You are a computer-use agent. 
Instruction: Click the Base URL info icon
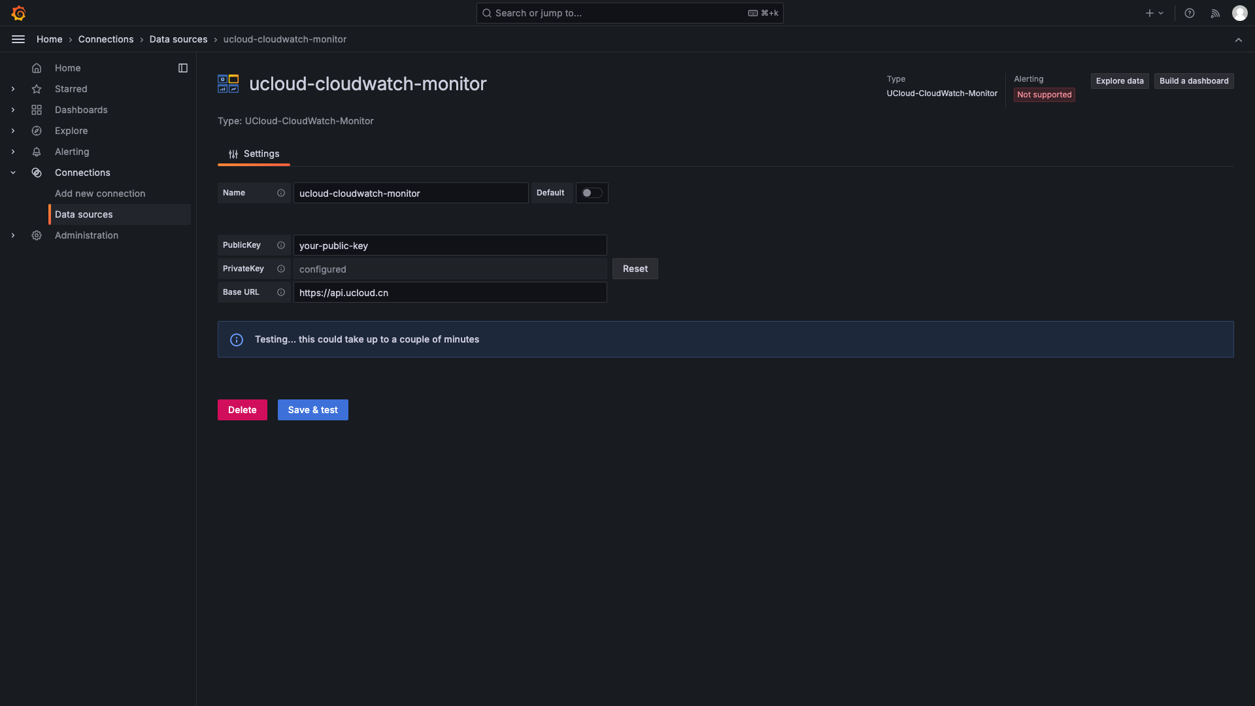pos(281,292)
